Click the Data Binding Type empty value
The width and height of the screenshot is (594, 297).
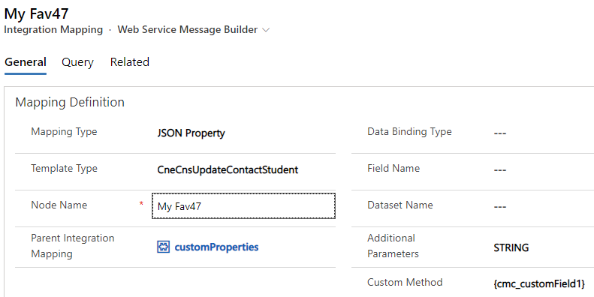(x=500, y=133)
